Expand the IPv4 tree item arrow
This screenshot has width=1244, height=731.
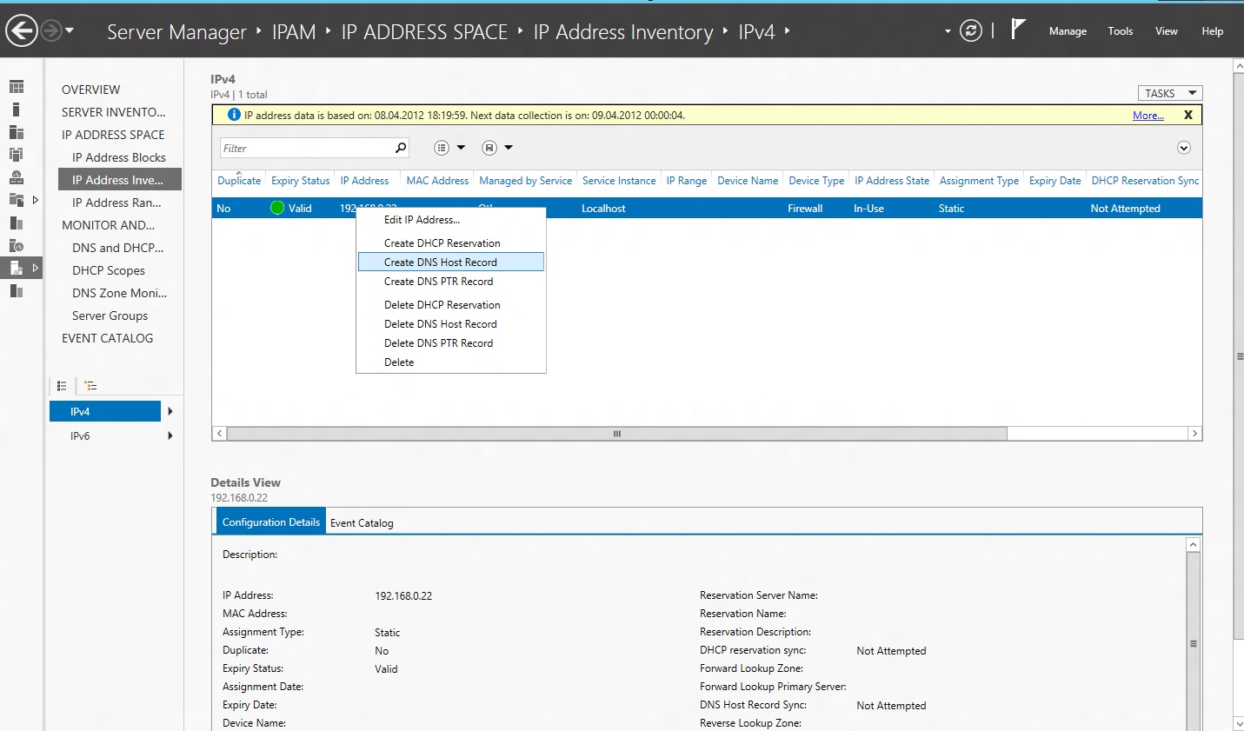(x=170, y=411)
